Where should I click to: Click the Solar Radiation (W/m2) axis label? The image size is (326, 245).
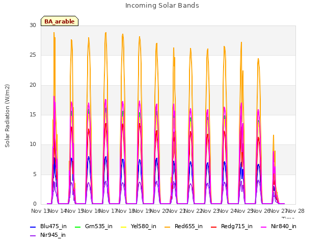point(7,116)
